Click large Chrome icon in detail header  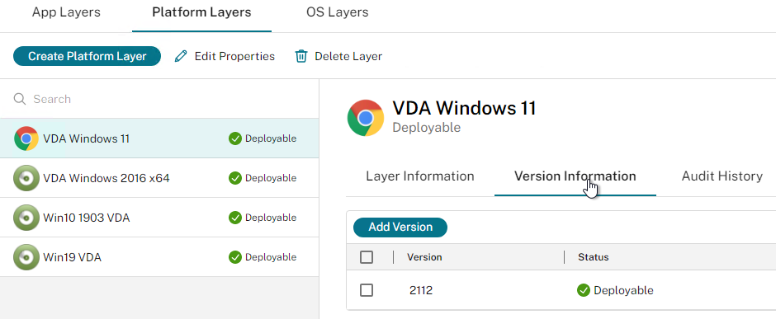[366, 118]
